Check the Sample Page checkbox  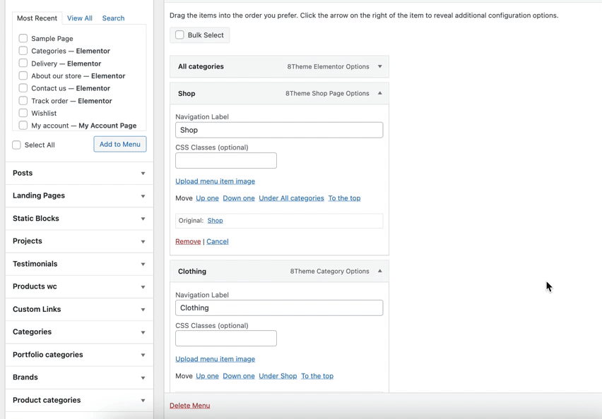tap(23, 38)
